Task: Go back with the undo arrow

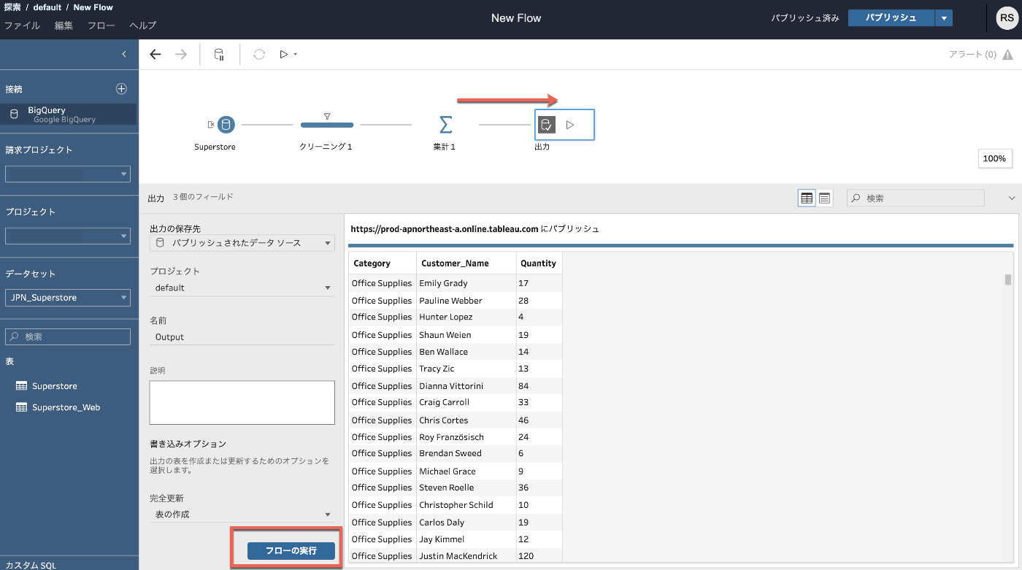Action: point(155,54)
